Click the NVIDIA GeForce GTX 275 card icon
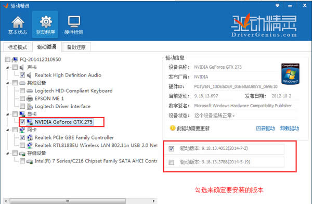 (x=30, y=122)
